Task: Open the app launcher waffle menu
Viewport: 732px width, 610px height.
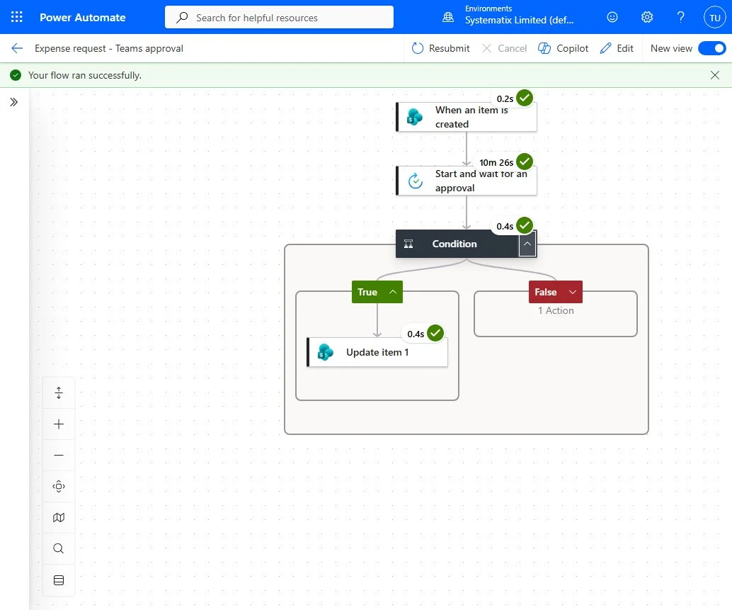Action: (17, 17)
